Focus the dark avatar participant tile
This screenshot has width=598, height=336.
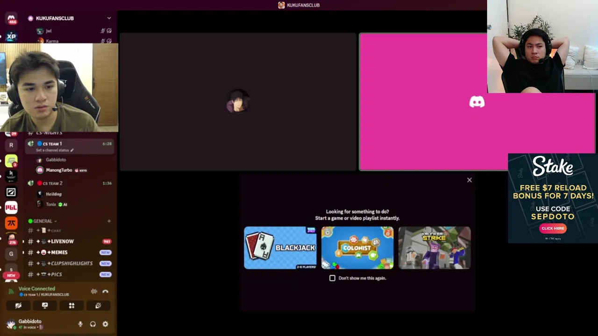[x=238, y=102]
